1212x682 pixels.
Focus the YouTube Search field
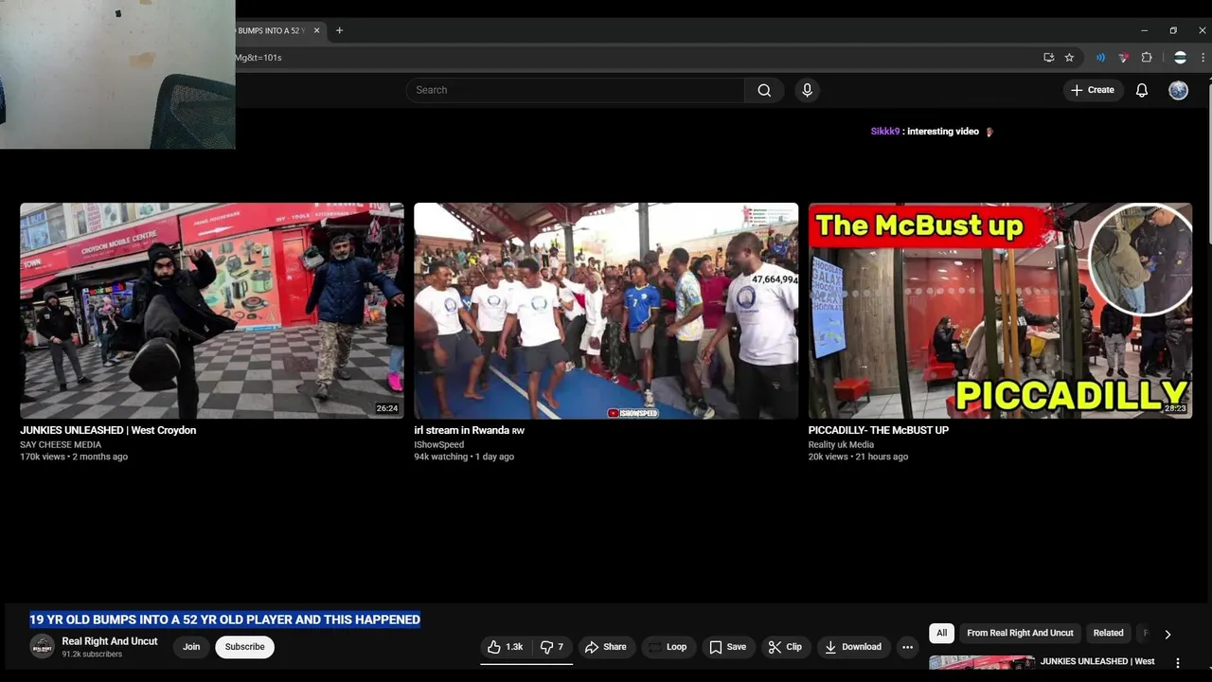tap(576, 90)
